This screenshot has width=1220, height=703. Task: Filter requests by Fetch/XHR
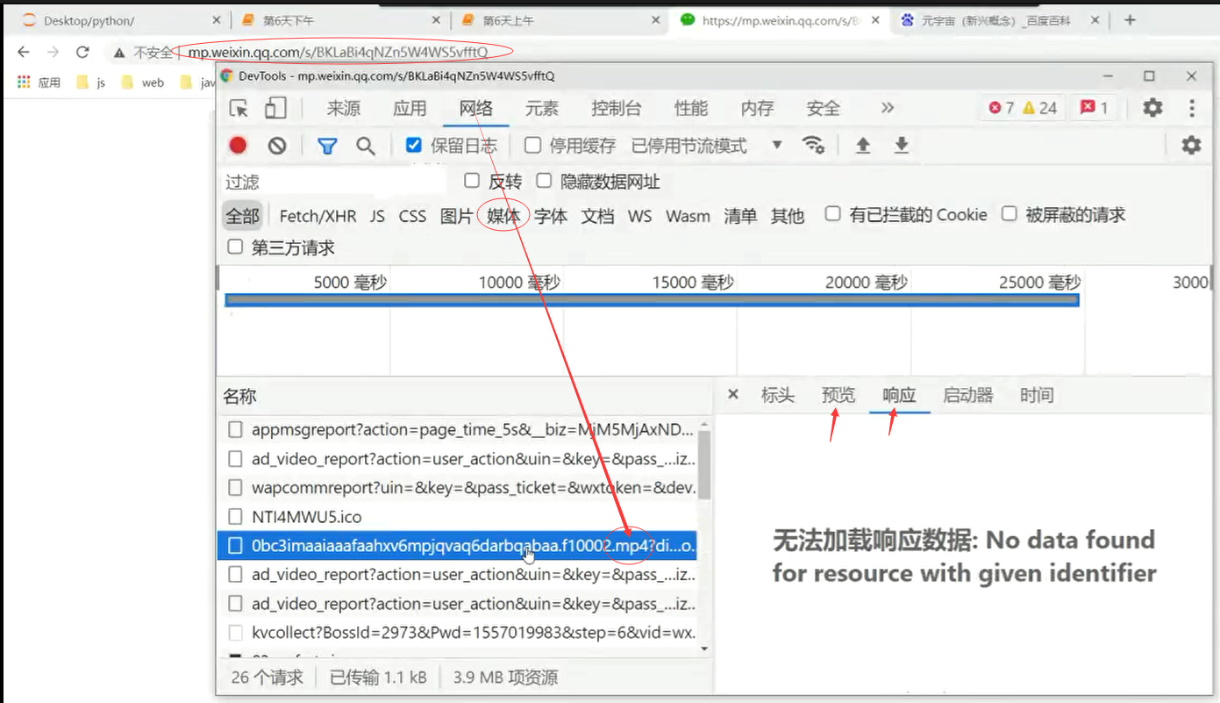pyautogui.click(x=317, y=216)
